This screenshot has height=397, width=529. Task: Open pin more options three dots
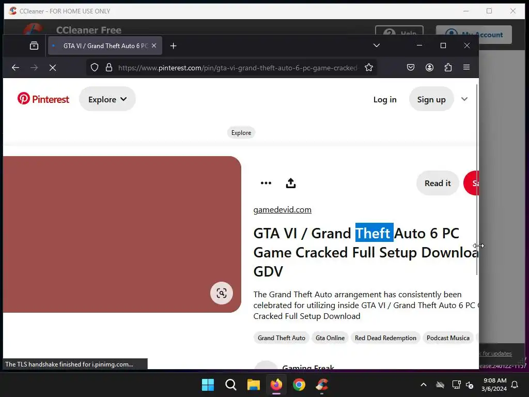[x=266, y=183]
